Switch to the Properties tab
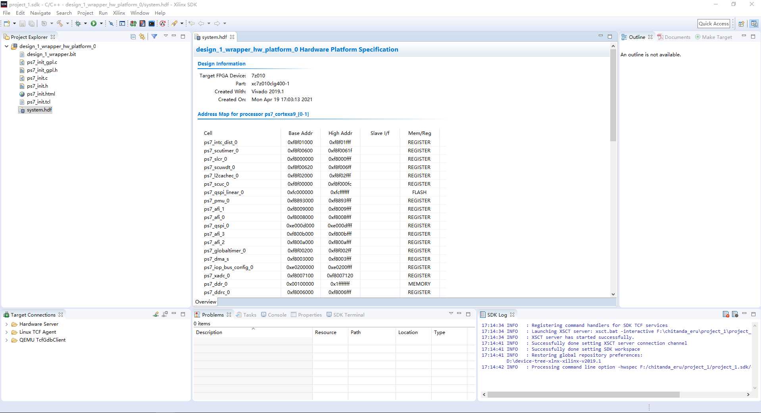This screenshot has width=761, height=413. pos(306,315)
